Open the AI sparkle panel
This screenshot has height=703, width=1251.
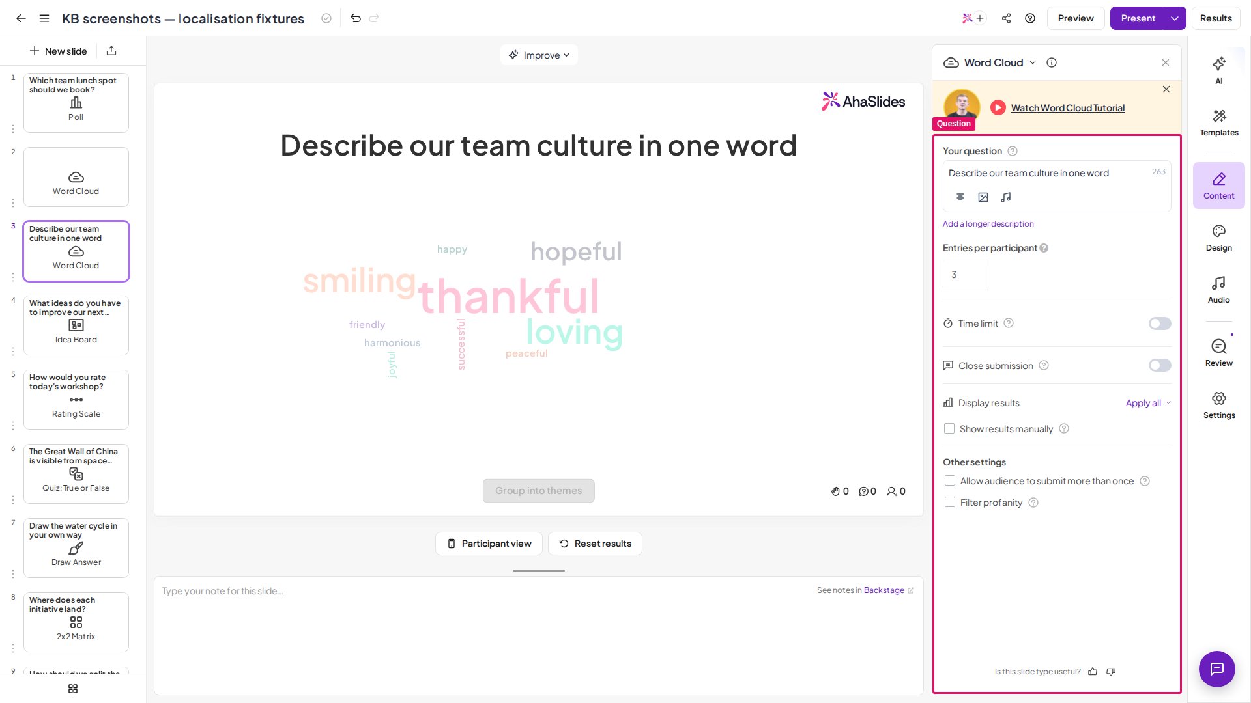tap(1219, 70)
